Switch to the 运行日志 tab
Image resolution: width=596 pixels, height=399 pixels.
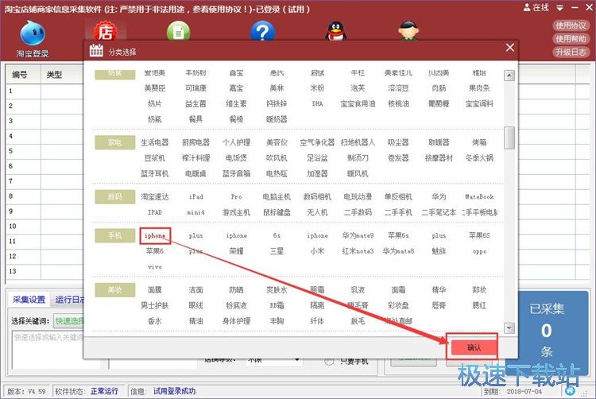click(x=70, y=300)
